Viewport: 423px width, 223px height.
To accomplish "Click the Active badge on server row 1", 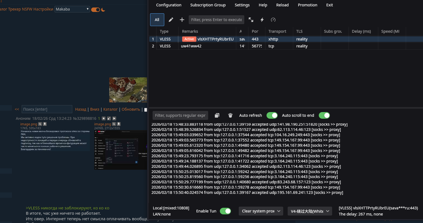I will pyautogui.click(x=189, y=39).
